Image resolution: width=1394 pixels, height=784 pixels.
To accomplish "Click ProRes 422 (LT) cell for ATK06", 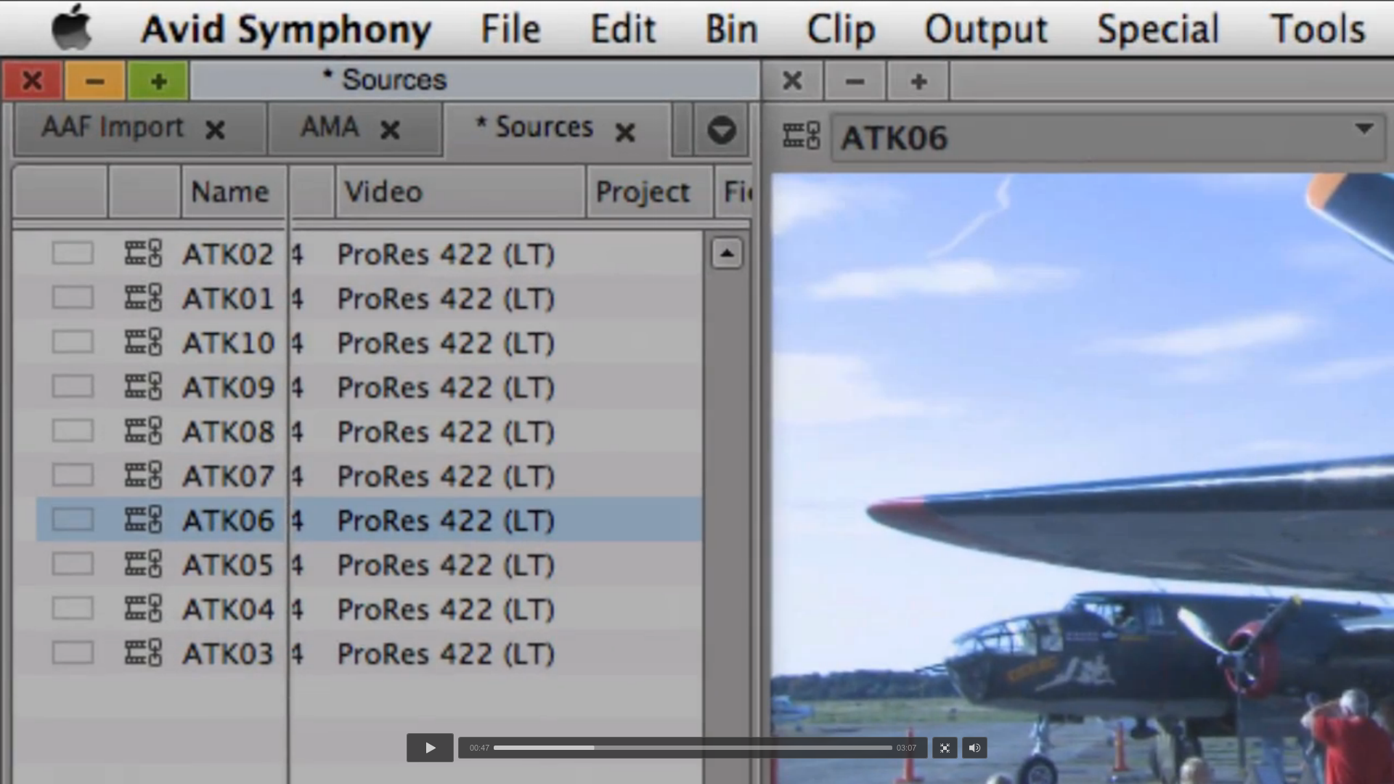I will click(x=446, y=520).
